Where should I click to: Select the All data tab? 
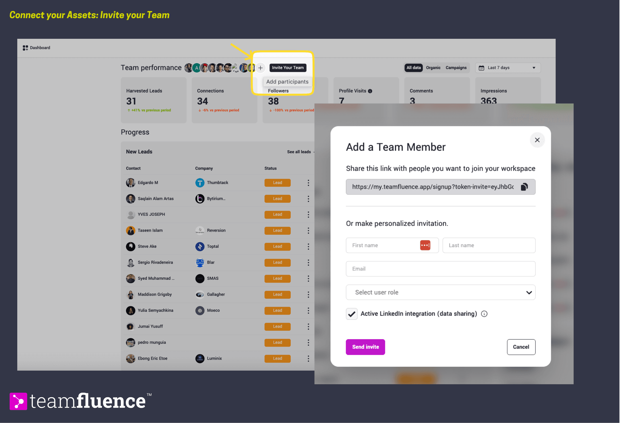click(x=413, y=68)
